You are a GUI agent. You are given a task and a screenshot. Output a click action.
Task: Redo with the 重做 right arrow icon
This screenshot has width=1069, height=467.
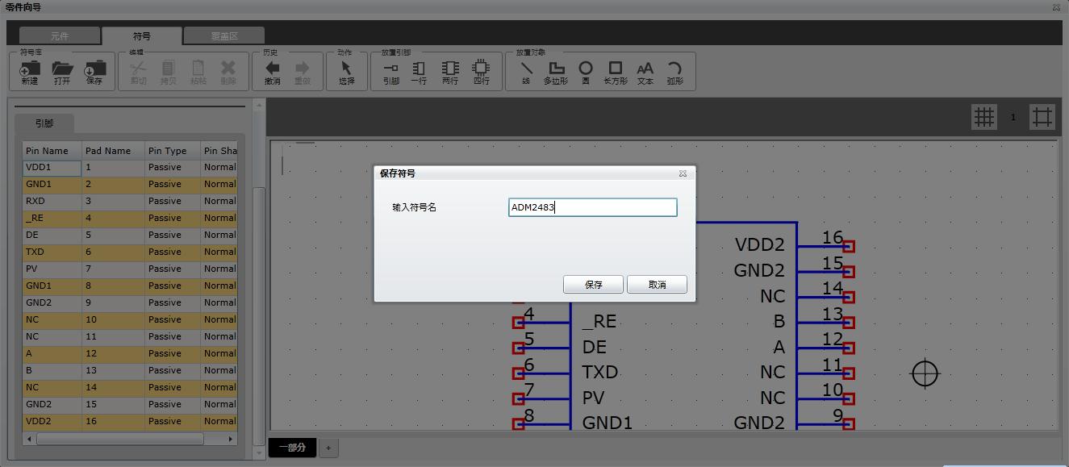pyautogui.click(x=303, y=72)
